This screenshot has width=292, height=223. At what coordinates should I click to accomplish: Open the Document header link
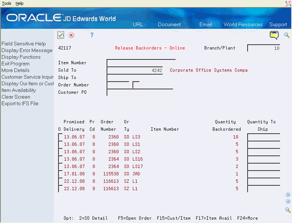pos(169,24)
